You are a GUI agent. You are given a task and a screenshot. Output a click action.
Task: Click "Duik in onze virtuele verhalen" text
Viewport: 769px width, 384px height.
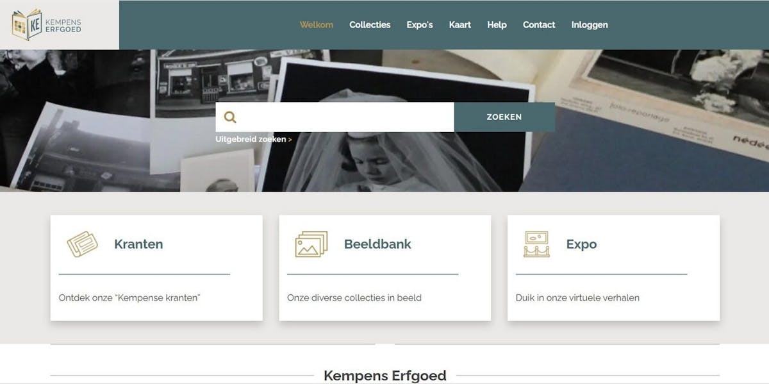(577, 297)
